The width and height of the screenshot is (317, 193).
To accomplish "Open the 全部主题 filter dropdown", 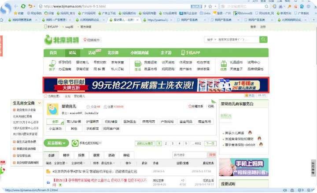I will pos(61,163).
